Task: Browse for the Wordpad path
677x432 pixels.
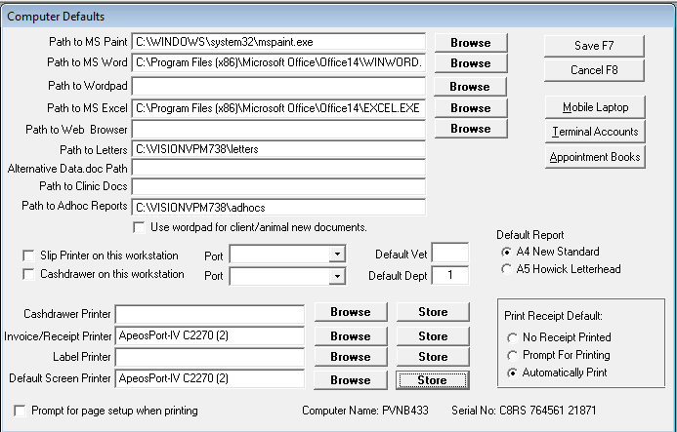Action: click(x=470, y=87)
